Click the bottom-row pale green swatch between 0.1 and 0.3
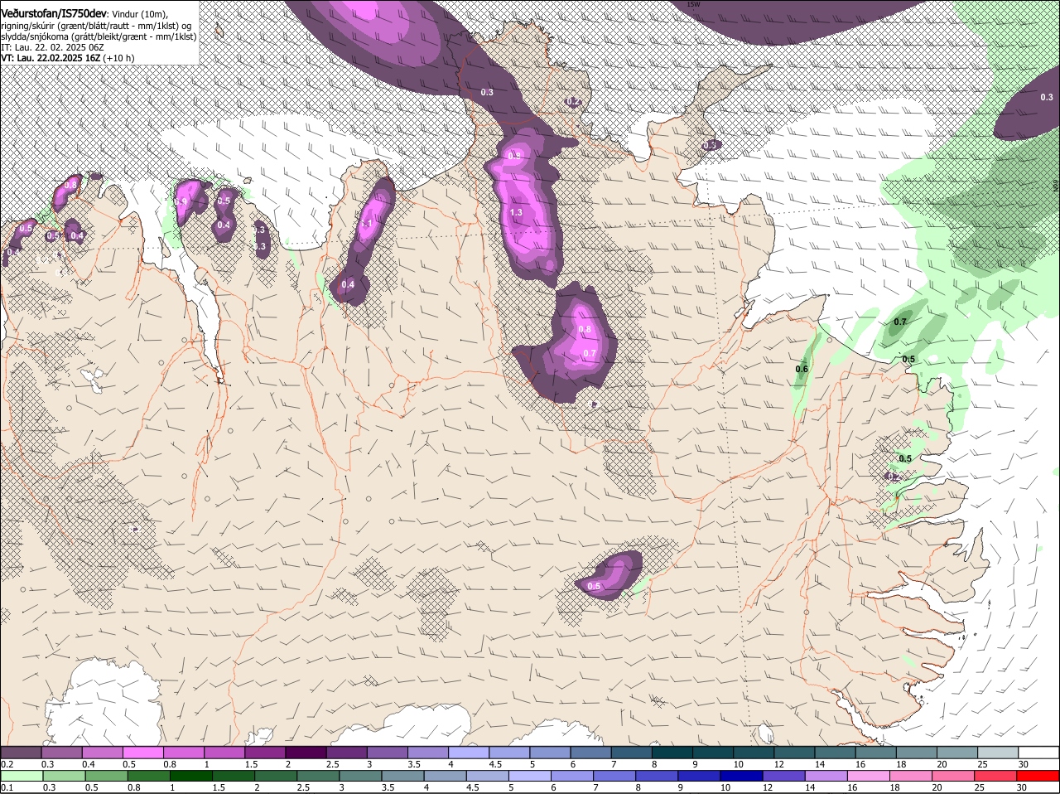Viewport: 1060px width, 794px height. (21, 775)
